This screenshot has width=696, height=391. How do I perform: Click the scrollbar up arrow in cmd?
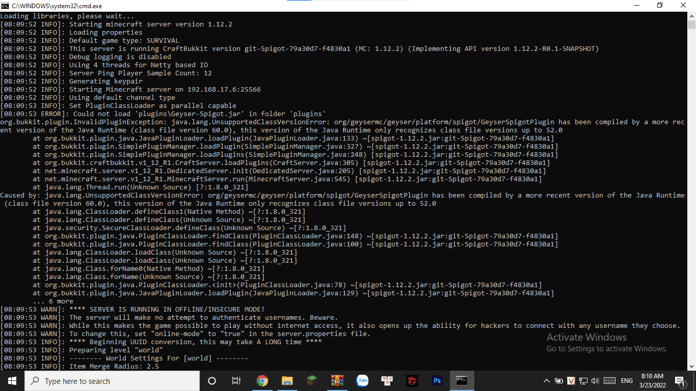coord(691,16)
